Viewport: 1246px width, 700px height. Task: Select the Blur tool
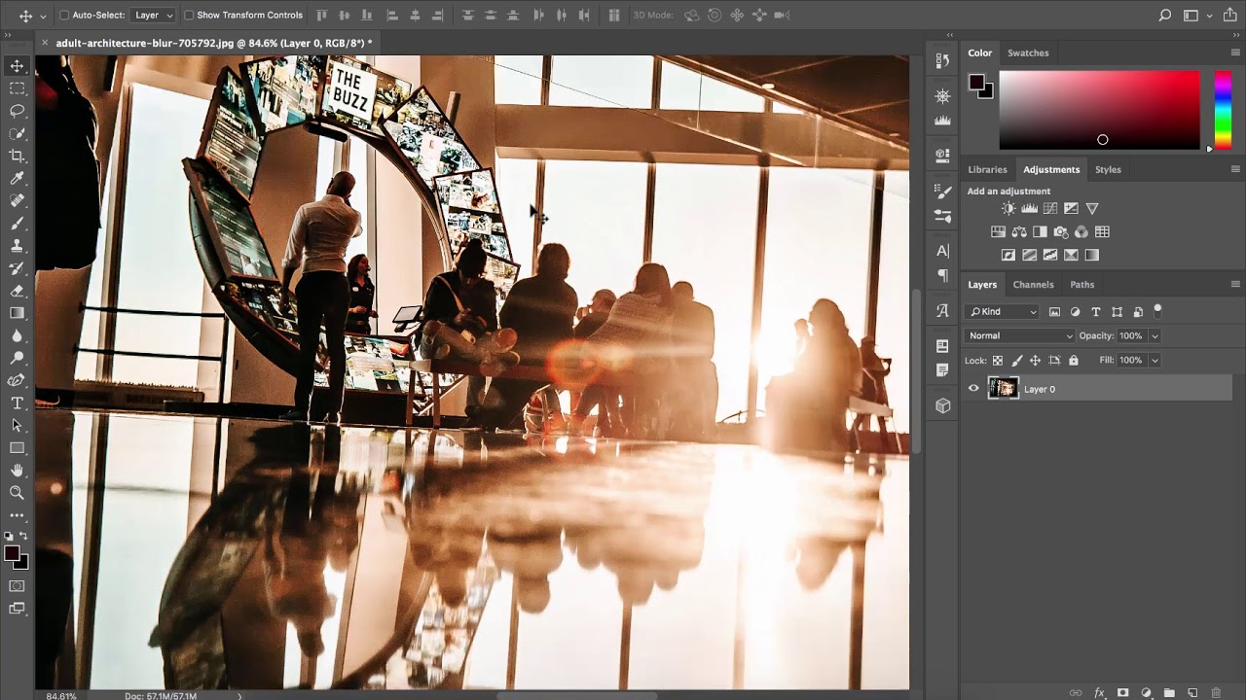pyautogui.click(x=17, y=335)
